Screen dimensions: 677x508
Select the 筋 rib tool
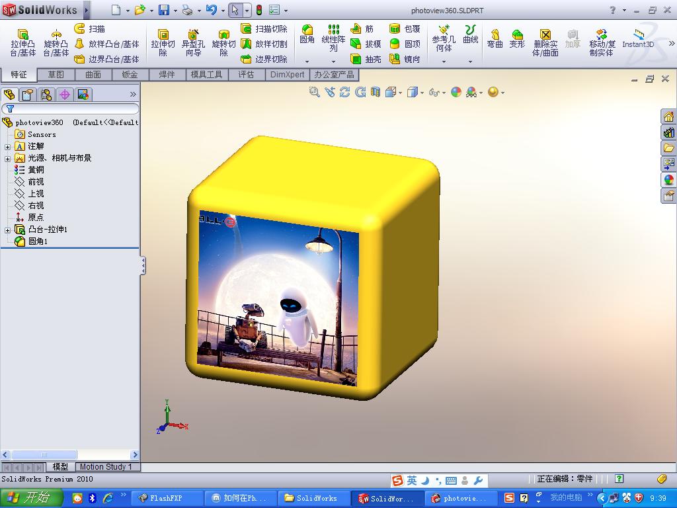[x=362, y=28]
